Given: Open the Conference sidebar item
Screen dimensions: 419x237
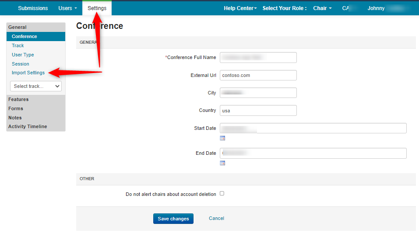Looking at the screenshot, I should 36,36.
